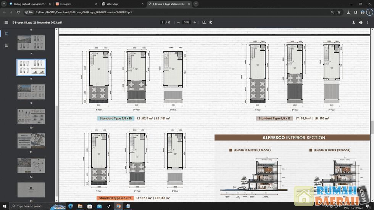Bookmark this page with star icon

339,12
